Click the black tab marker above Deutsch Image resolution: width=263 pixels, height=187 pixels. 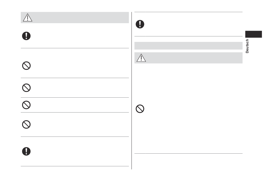[x=253, y=34]
